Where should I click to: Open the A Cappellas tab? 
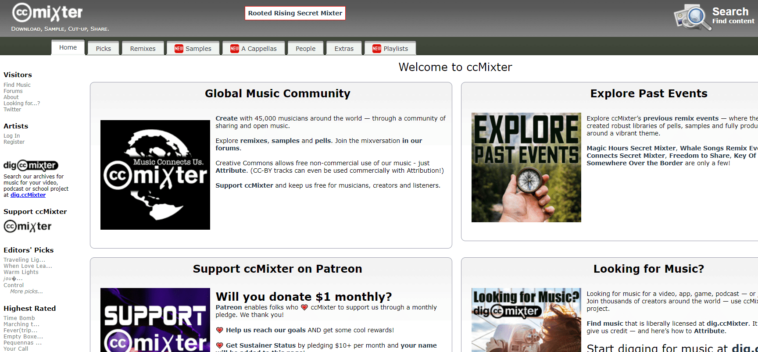pos(254,48)
